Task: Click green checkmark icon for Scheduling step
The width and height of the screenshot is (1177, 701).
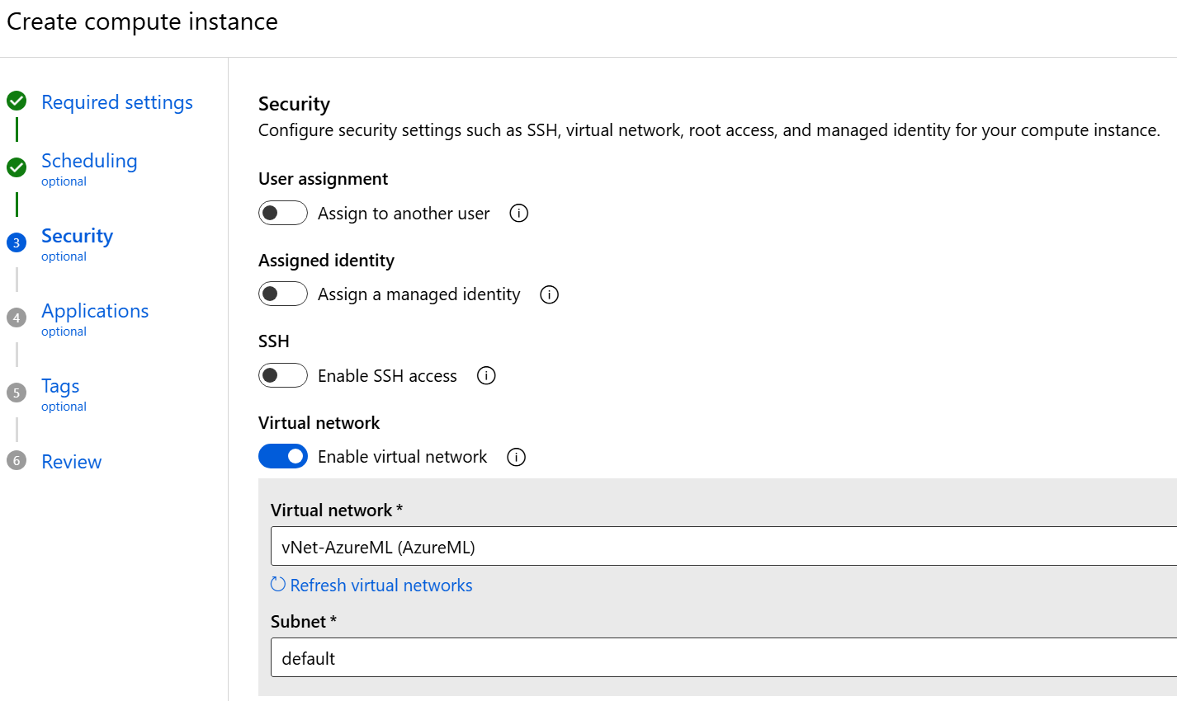Action: [17, 167]
